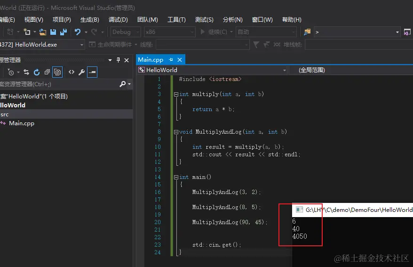Click the Save floppy disk icon
This screenshot has width=413, height=267.
pyautogui.click(x=53, y=32)
